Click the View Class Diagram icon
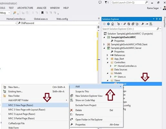The image size is (166, 129). coord(151,24)
